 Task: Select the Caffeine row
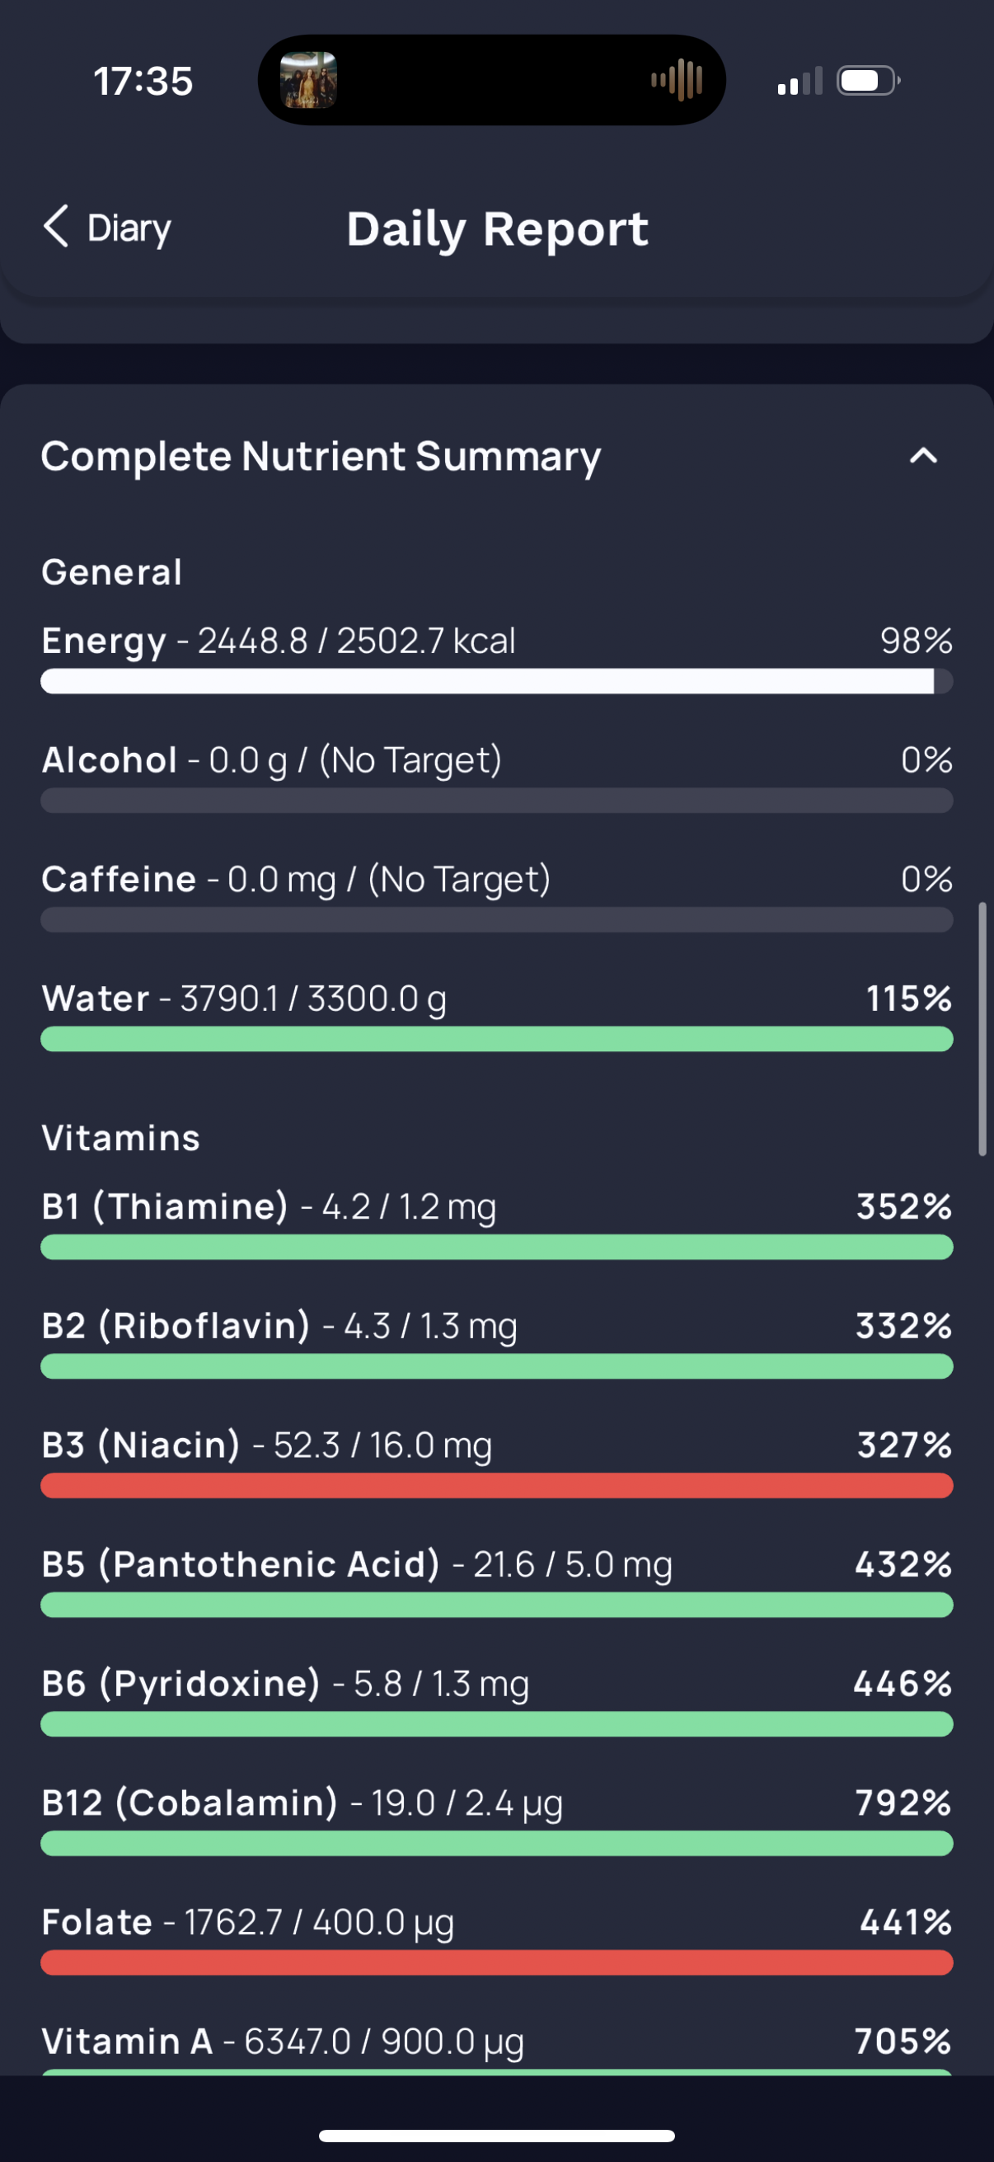tap(496, 896)
